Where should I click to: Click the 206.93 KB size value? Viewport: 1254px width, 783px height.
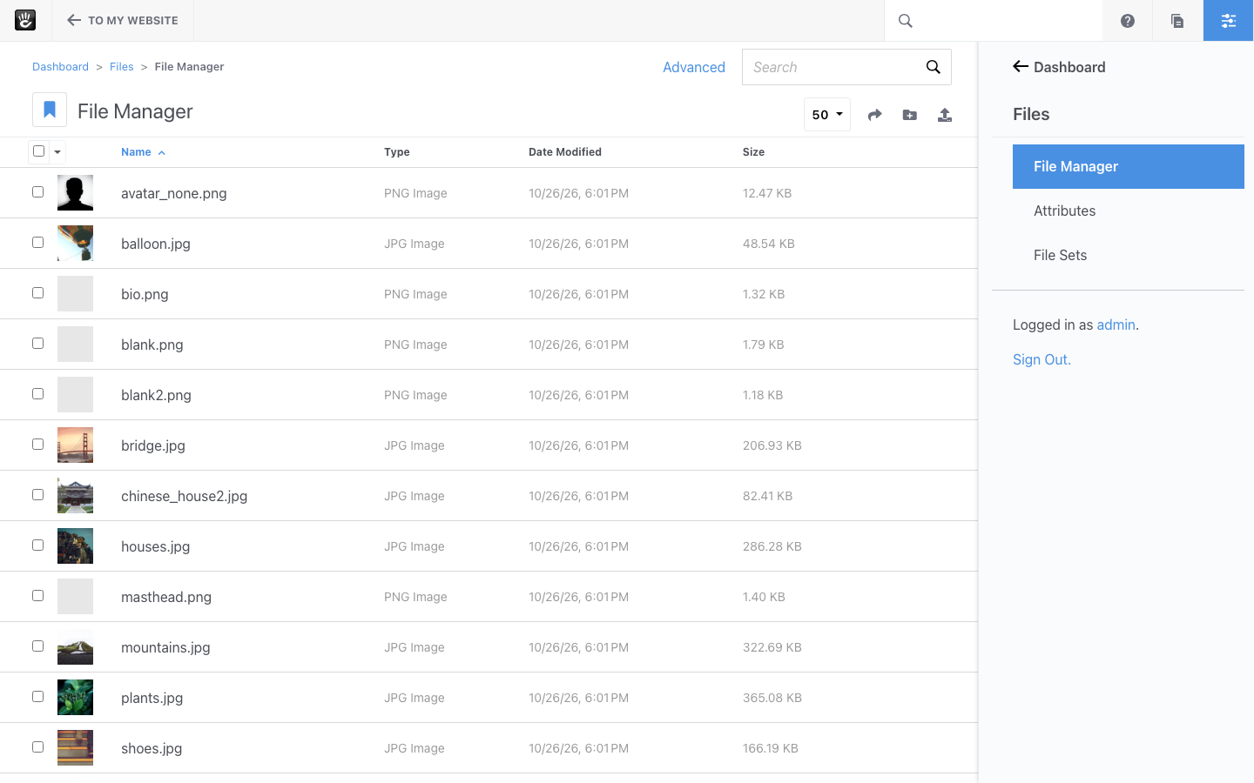coord(772,445)
